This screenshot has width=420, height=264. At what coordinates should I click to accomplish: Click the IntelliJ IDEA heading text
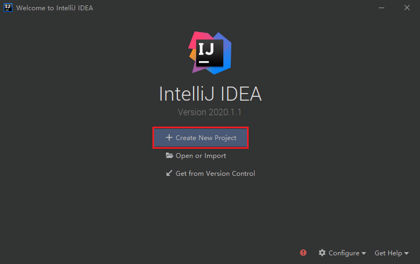tap(210, 94)
